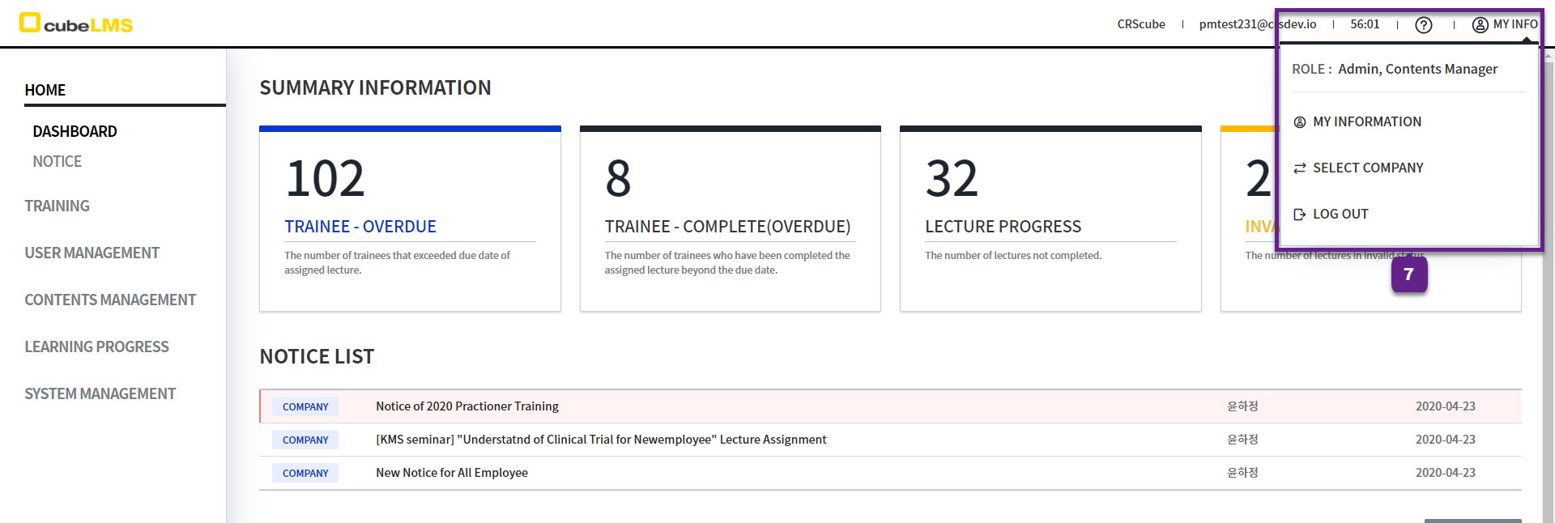Image resolution: width=1555 pixels, height=523 pixels.
Task: Expand the CONTENTS MANAGEMENT menu section
Action: tap(110, 300)
